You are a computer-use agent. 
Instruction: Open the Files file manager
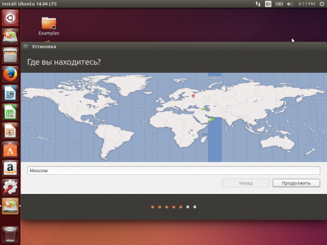coord(10,55)
